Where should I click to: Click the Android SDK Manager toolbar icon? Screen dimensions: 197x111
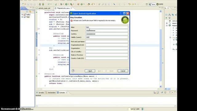point(40,4)
